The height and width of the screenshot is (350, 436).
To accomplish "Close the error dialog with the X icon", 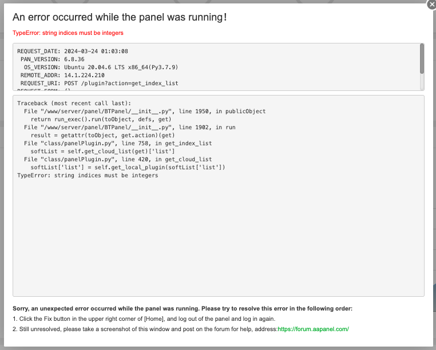I will 431,4.
